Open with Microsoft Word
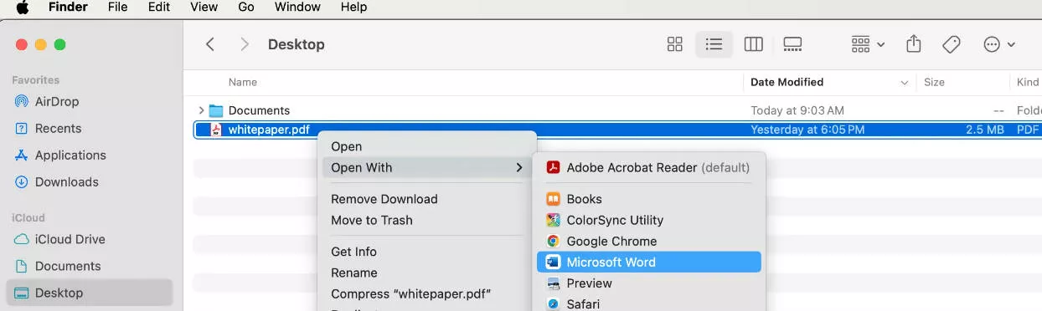Viewport: 1042px width, 311px height. [x=649, y=262]
